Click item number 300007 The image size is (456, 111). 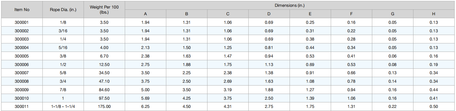coord(22,73)
